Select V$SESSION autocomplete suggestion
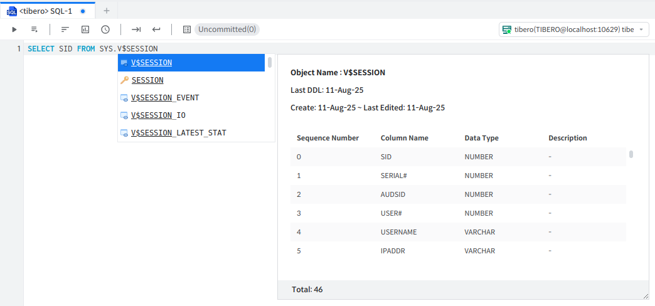Screen dimensions: 655x306 coord(151,63)
